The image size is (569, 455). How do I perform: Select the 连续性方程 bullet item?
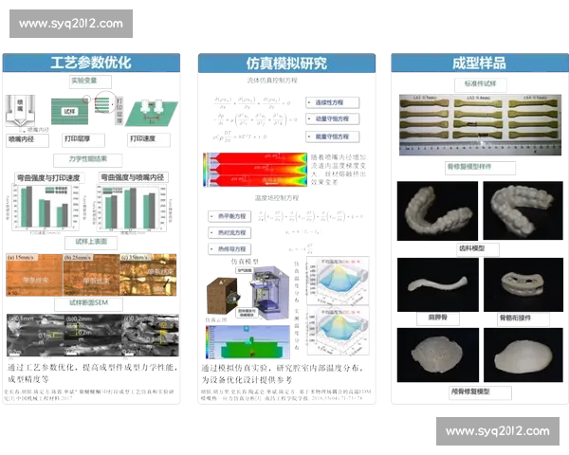[331, 101]
